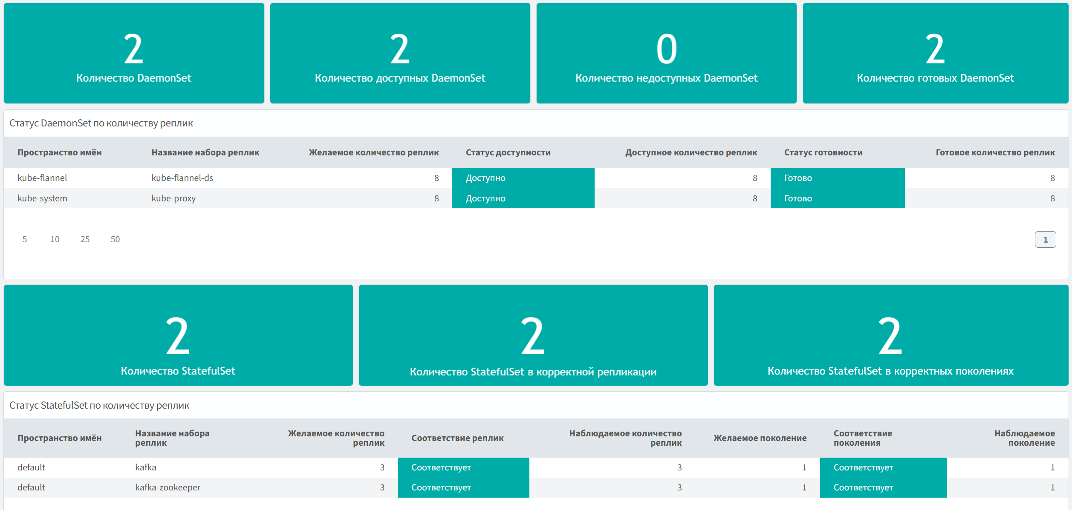Image resolution: width=1072 pixels, height=510 pixels.
Task: Sort by Пространство имён in DaemonSet table
Action: [x=60, y=152]
